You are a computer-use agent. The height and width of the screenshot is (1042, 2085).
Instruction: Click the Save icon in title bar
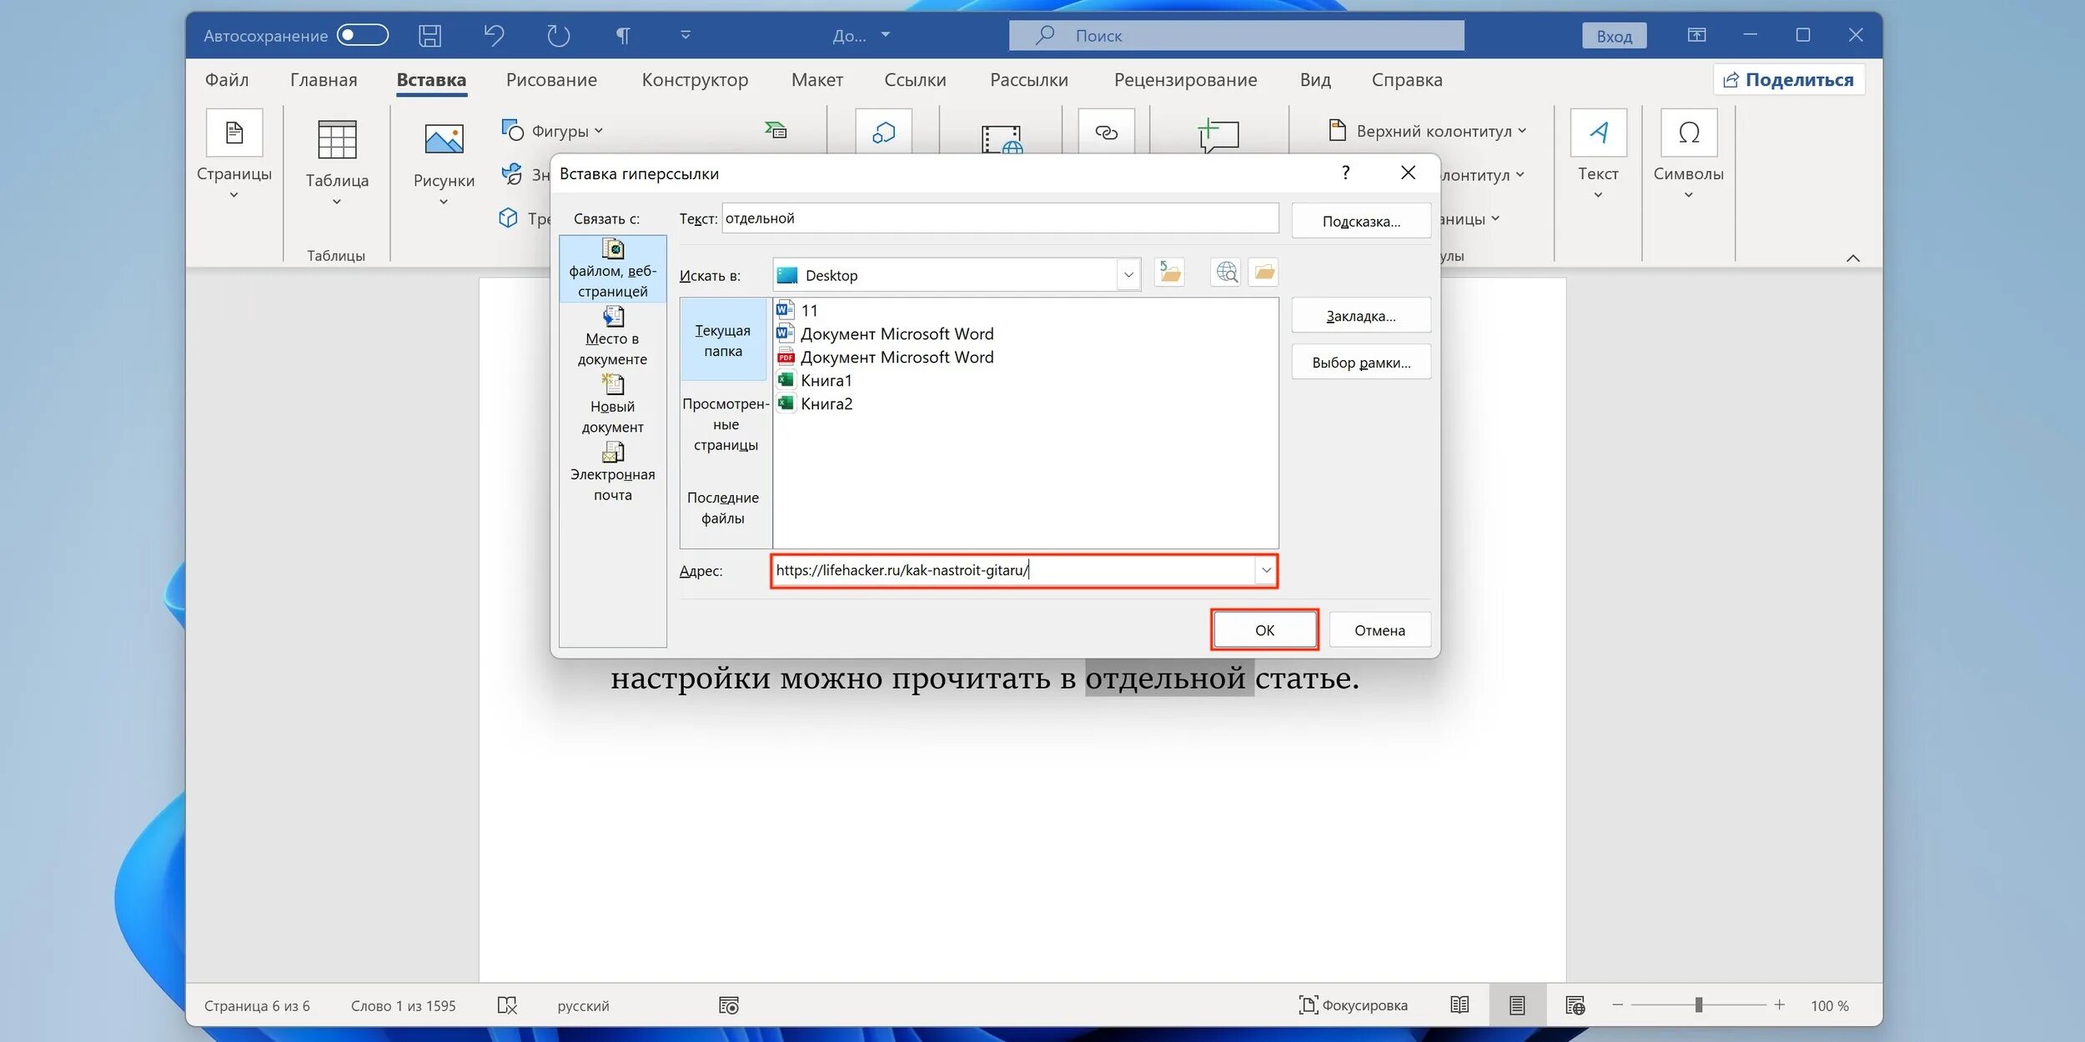pos(430,35)
